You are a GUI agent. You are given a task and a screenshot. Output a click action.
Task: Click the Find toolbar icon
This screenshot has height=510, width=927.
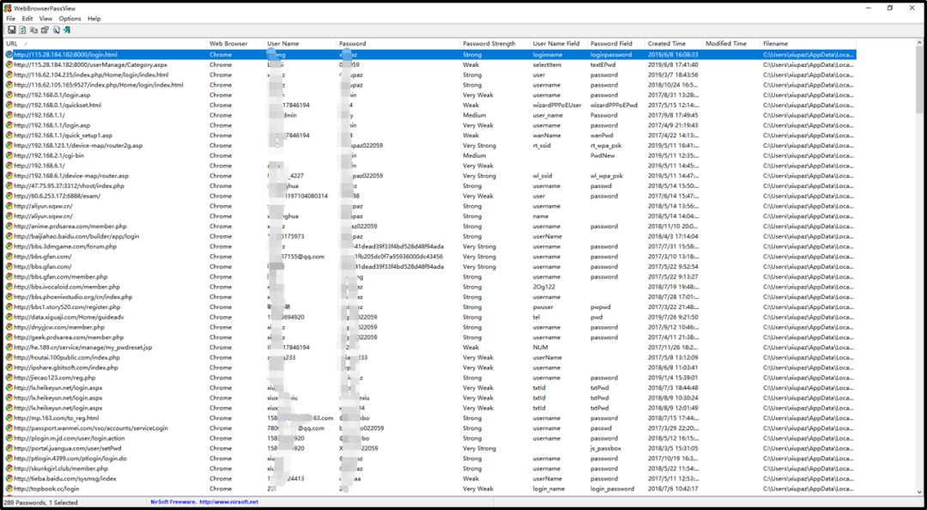(x=56, y=29)
